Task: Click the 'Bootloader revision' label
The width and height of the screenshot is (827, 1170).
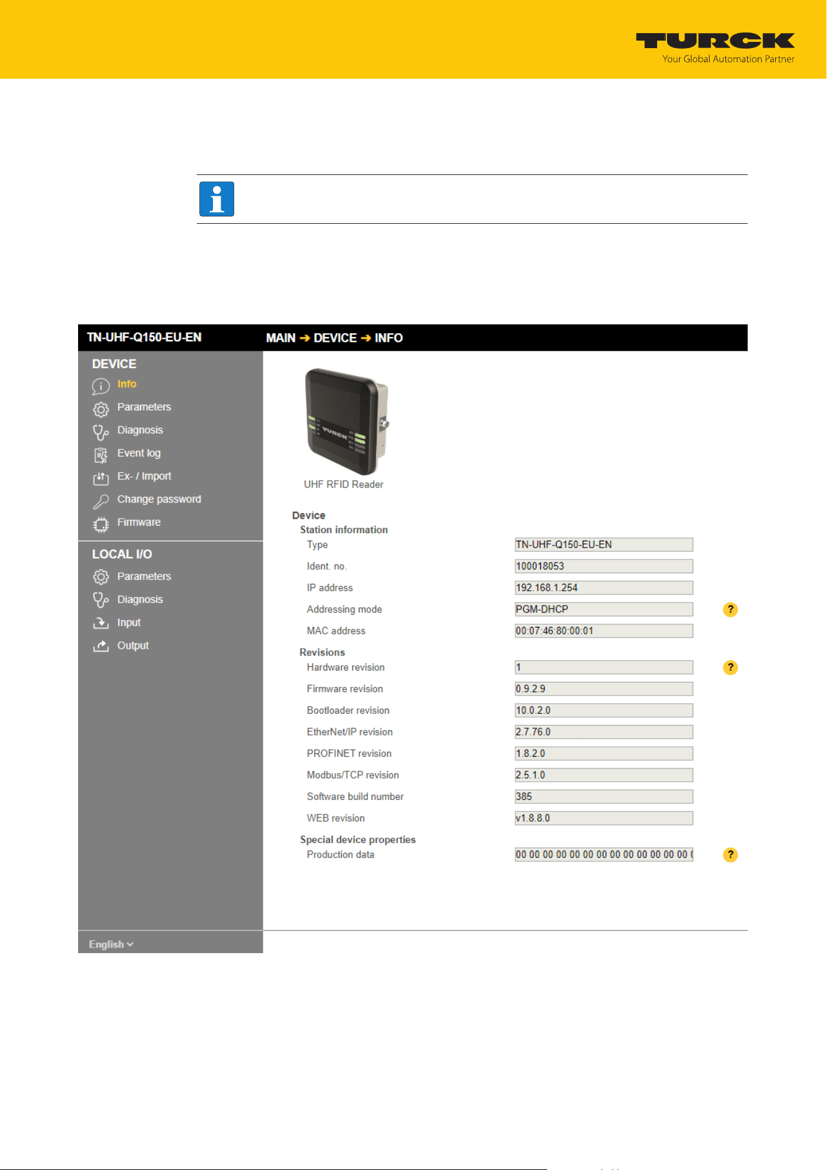Action: pyautogui.click(x=348, y=711)
